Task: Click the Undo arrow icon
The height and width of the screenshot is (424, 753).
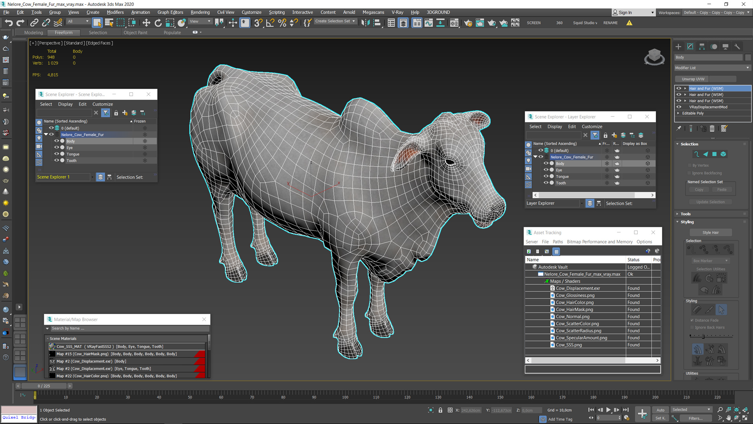Action: pyautogui.click(x=9, y=23)
